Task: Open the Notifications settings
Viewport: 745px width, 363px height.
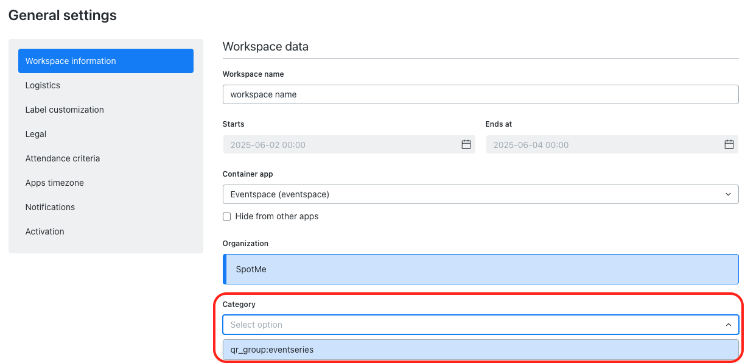Action: pyautogui.click(x=50, y=207)
